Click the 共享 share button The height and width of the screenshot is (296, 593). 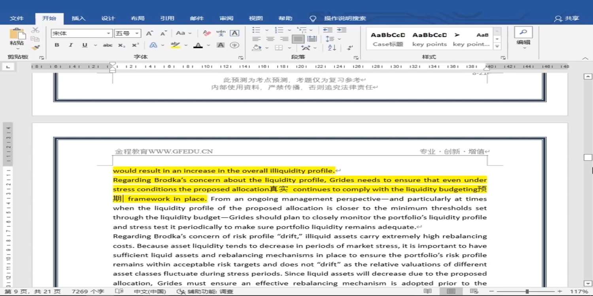pyautogui.click(x=567, y=18)
